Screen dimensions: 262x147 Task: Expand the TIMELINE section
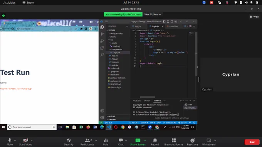112,119
